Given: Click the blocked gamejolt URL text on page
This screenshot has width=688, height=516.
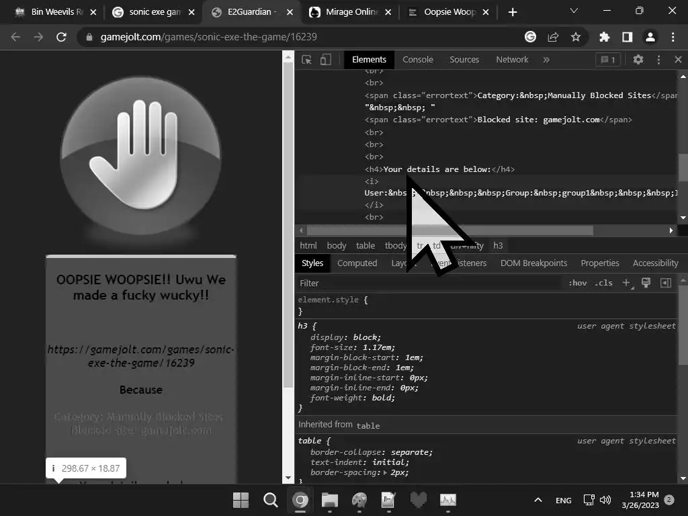Looking at the screenshot, I should [x=141, y=356].
